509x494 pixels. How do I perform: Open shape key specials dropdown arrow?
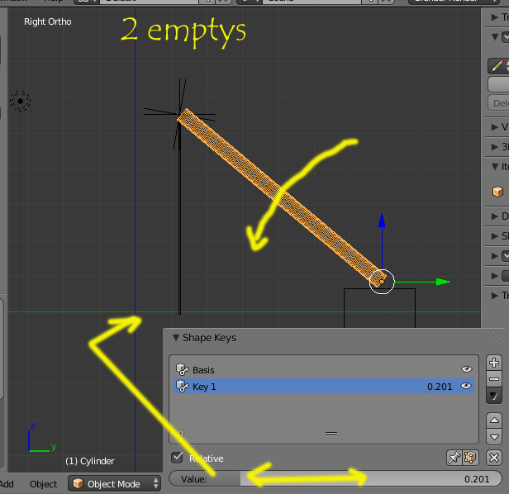coord(494,396)
